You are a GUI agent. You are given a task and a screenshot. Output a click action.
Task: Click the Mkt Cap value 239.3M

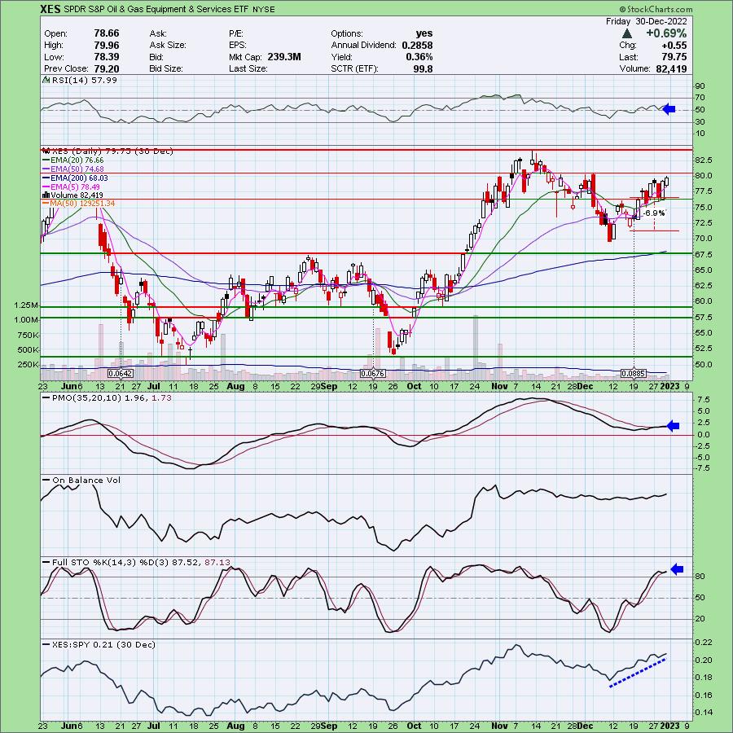click(x=284, y=57)
